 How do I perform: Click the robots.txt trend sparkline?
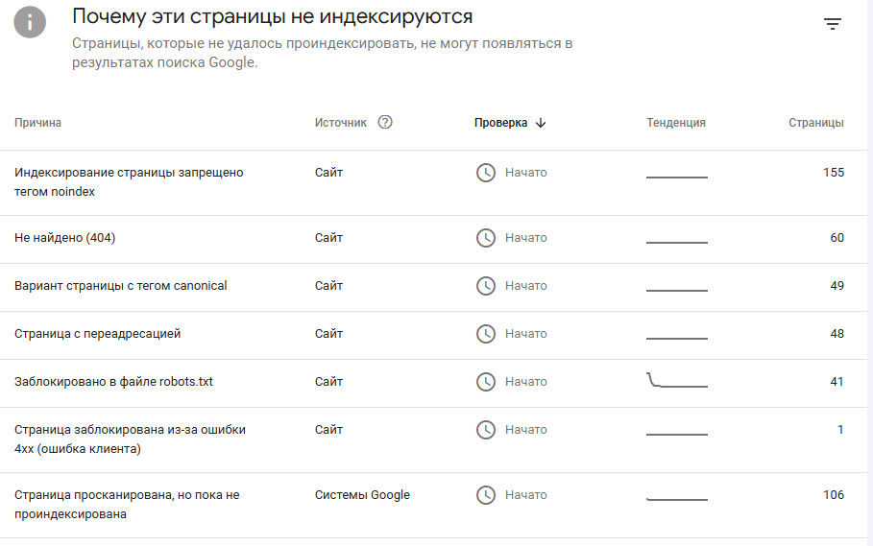(677, 380)
